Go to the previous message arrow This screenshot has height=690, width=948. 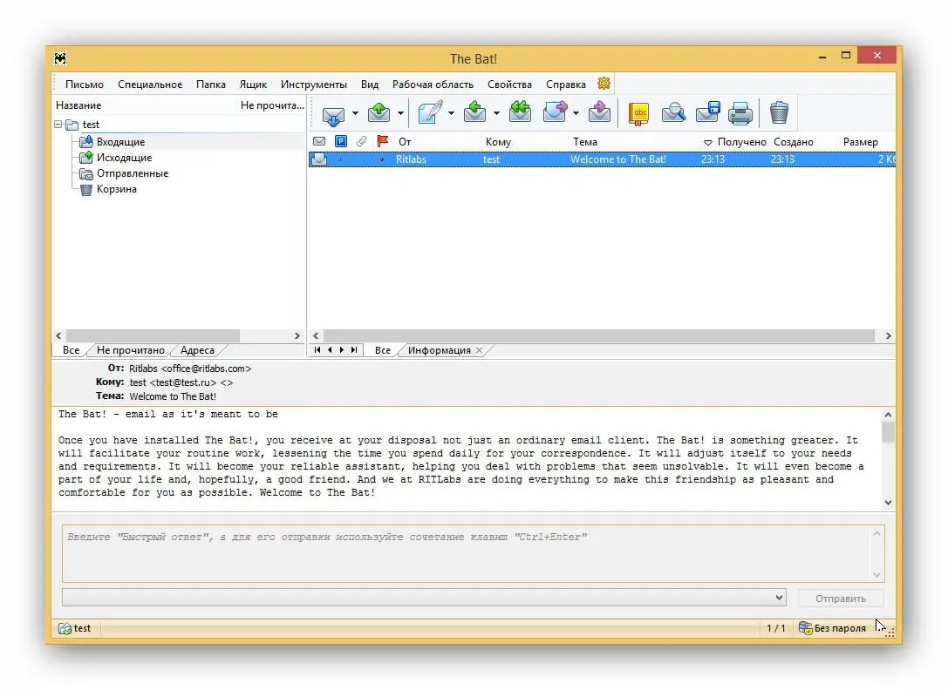pos(330,350)
